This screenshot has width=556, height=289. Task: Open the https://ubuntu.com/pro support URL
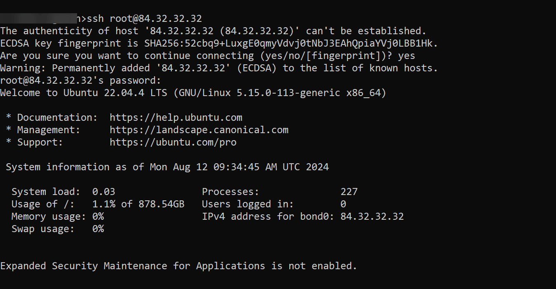(173, 142)
